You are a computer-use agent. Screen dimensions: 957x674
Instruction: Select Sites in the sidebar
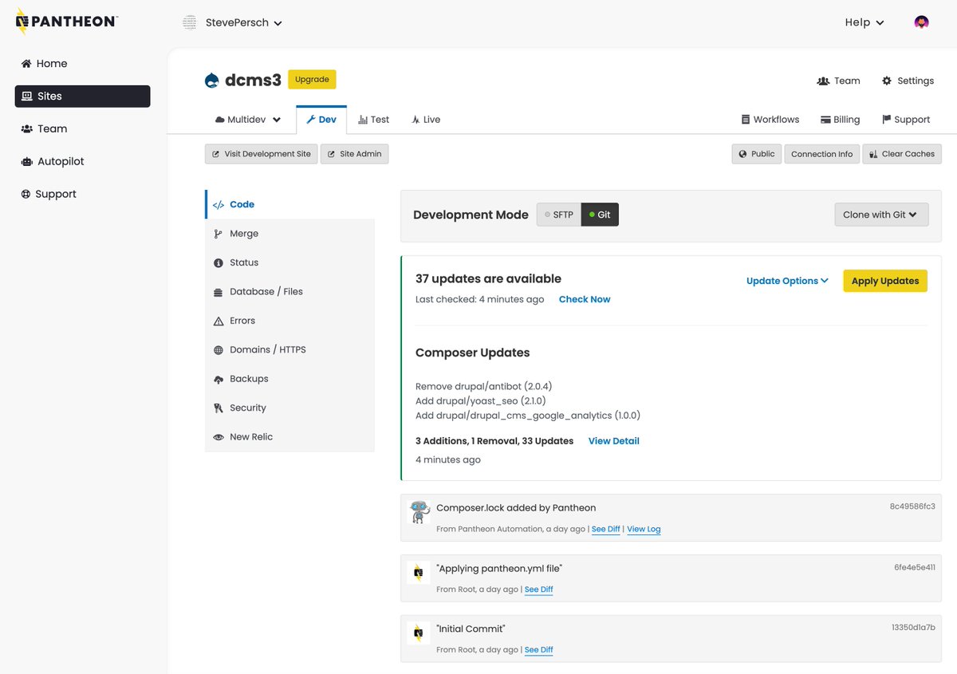coord(82,96)
